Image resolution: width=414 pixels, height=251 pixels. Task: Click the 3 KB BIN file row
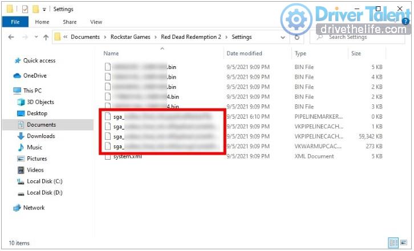(243, 107)
